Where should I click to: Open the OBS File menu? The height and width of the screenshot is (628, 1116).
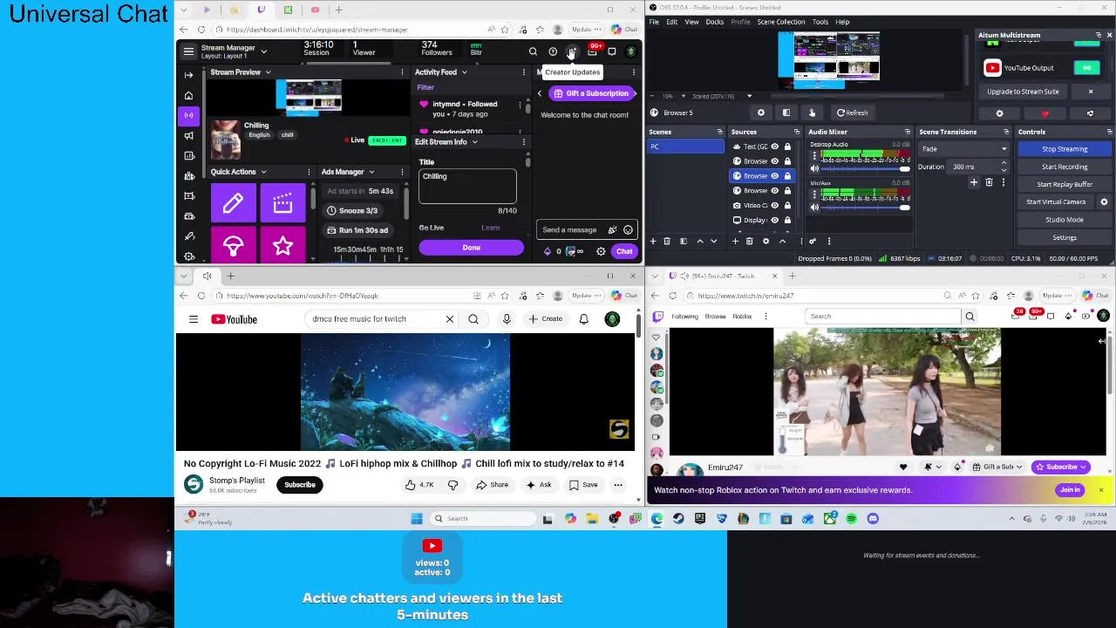click(x=654, y=22)
